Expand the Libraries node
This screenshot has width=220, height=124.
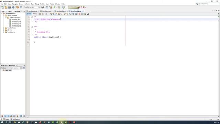(x=4, y=30)
